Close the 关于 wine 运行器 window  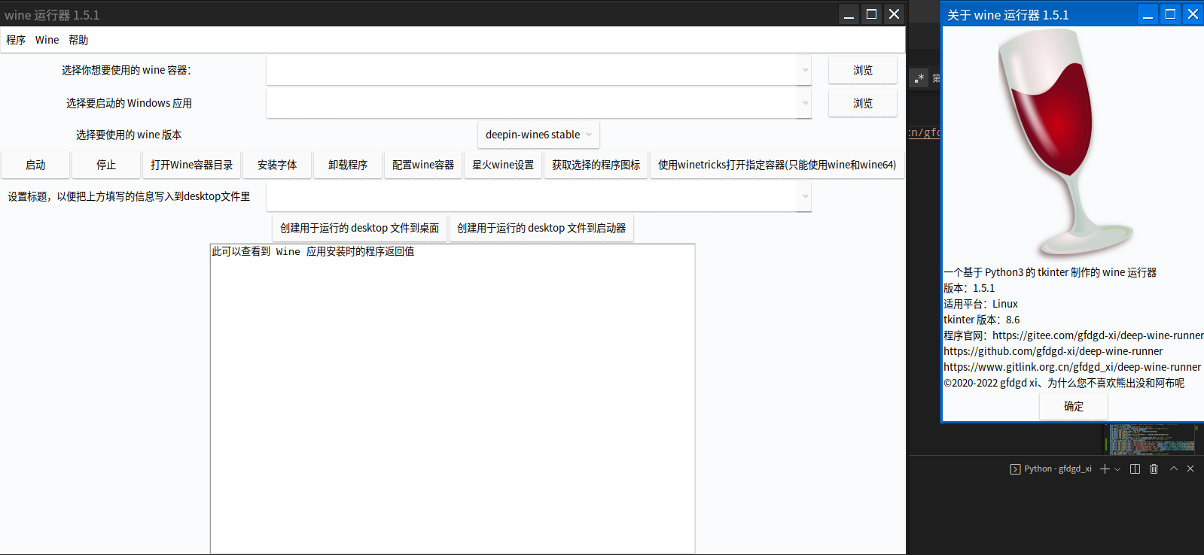pos(1193,14)
